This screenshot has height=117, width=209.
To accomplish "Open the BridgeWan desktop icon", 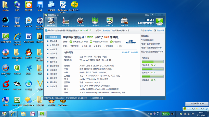I will pos(63,7).
